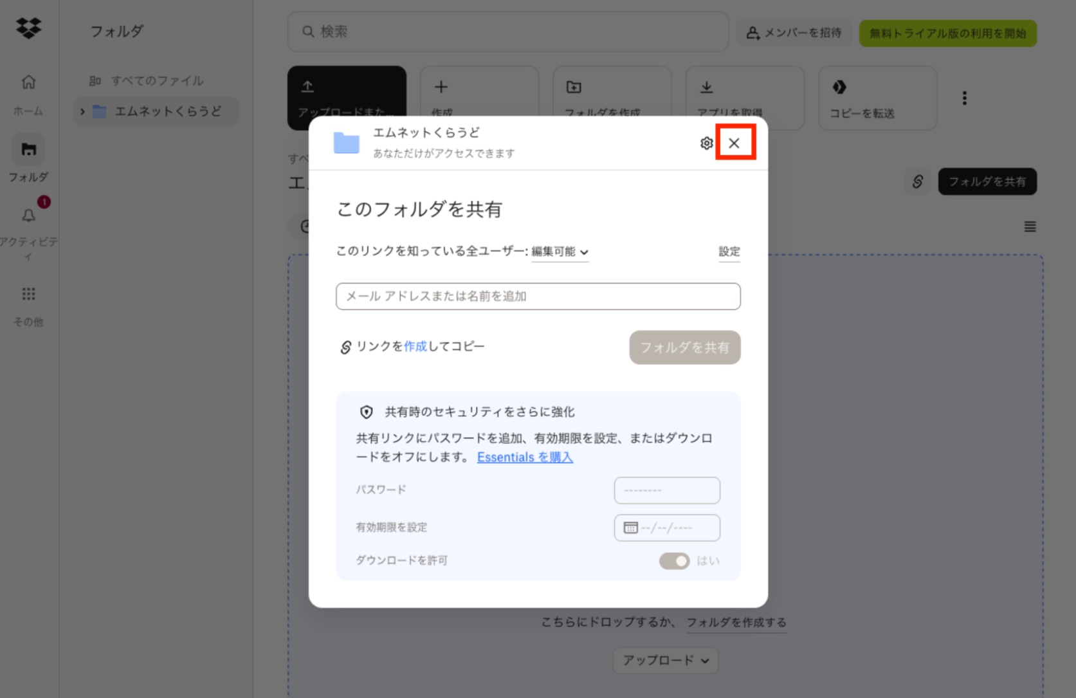Open the その他 apps grid icon
The width and height of the screenshot is (1076, 698).
[28, 294]
